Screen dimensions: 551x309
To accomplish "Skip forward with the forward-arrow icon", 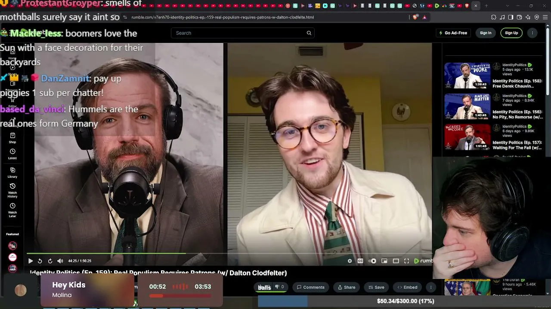I will pos(50,261).
